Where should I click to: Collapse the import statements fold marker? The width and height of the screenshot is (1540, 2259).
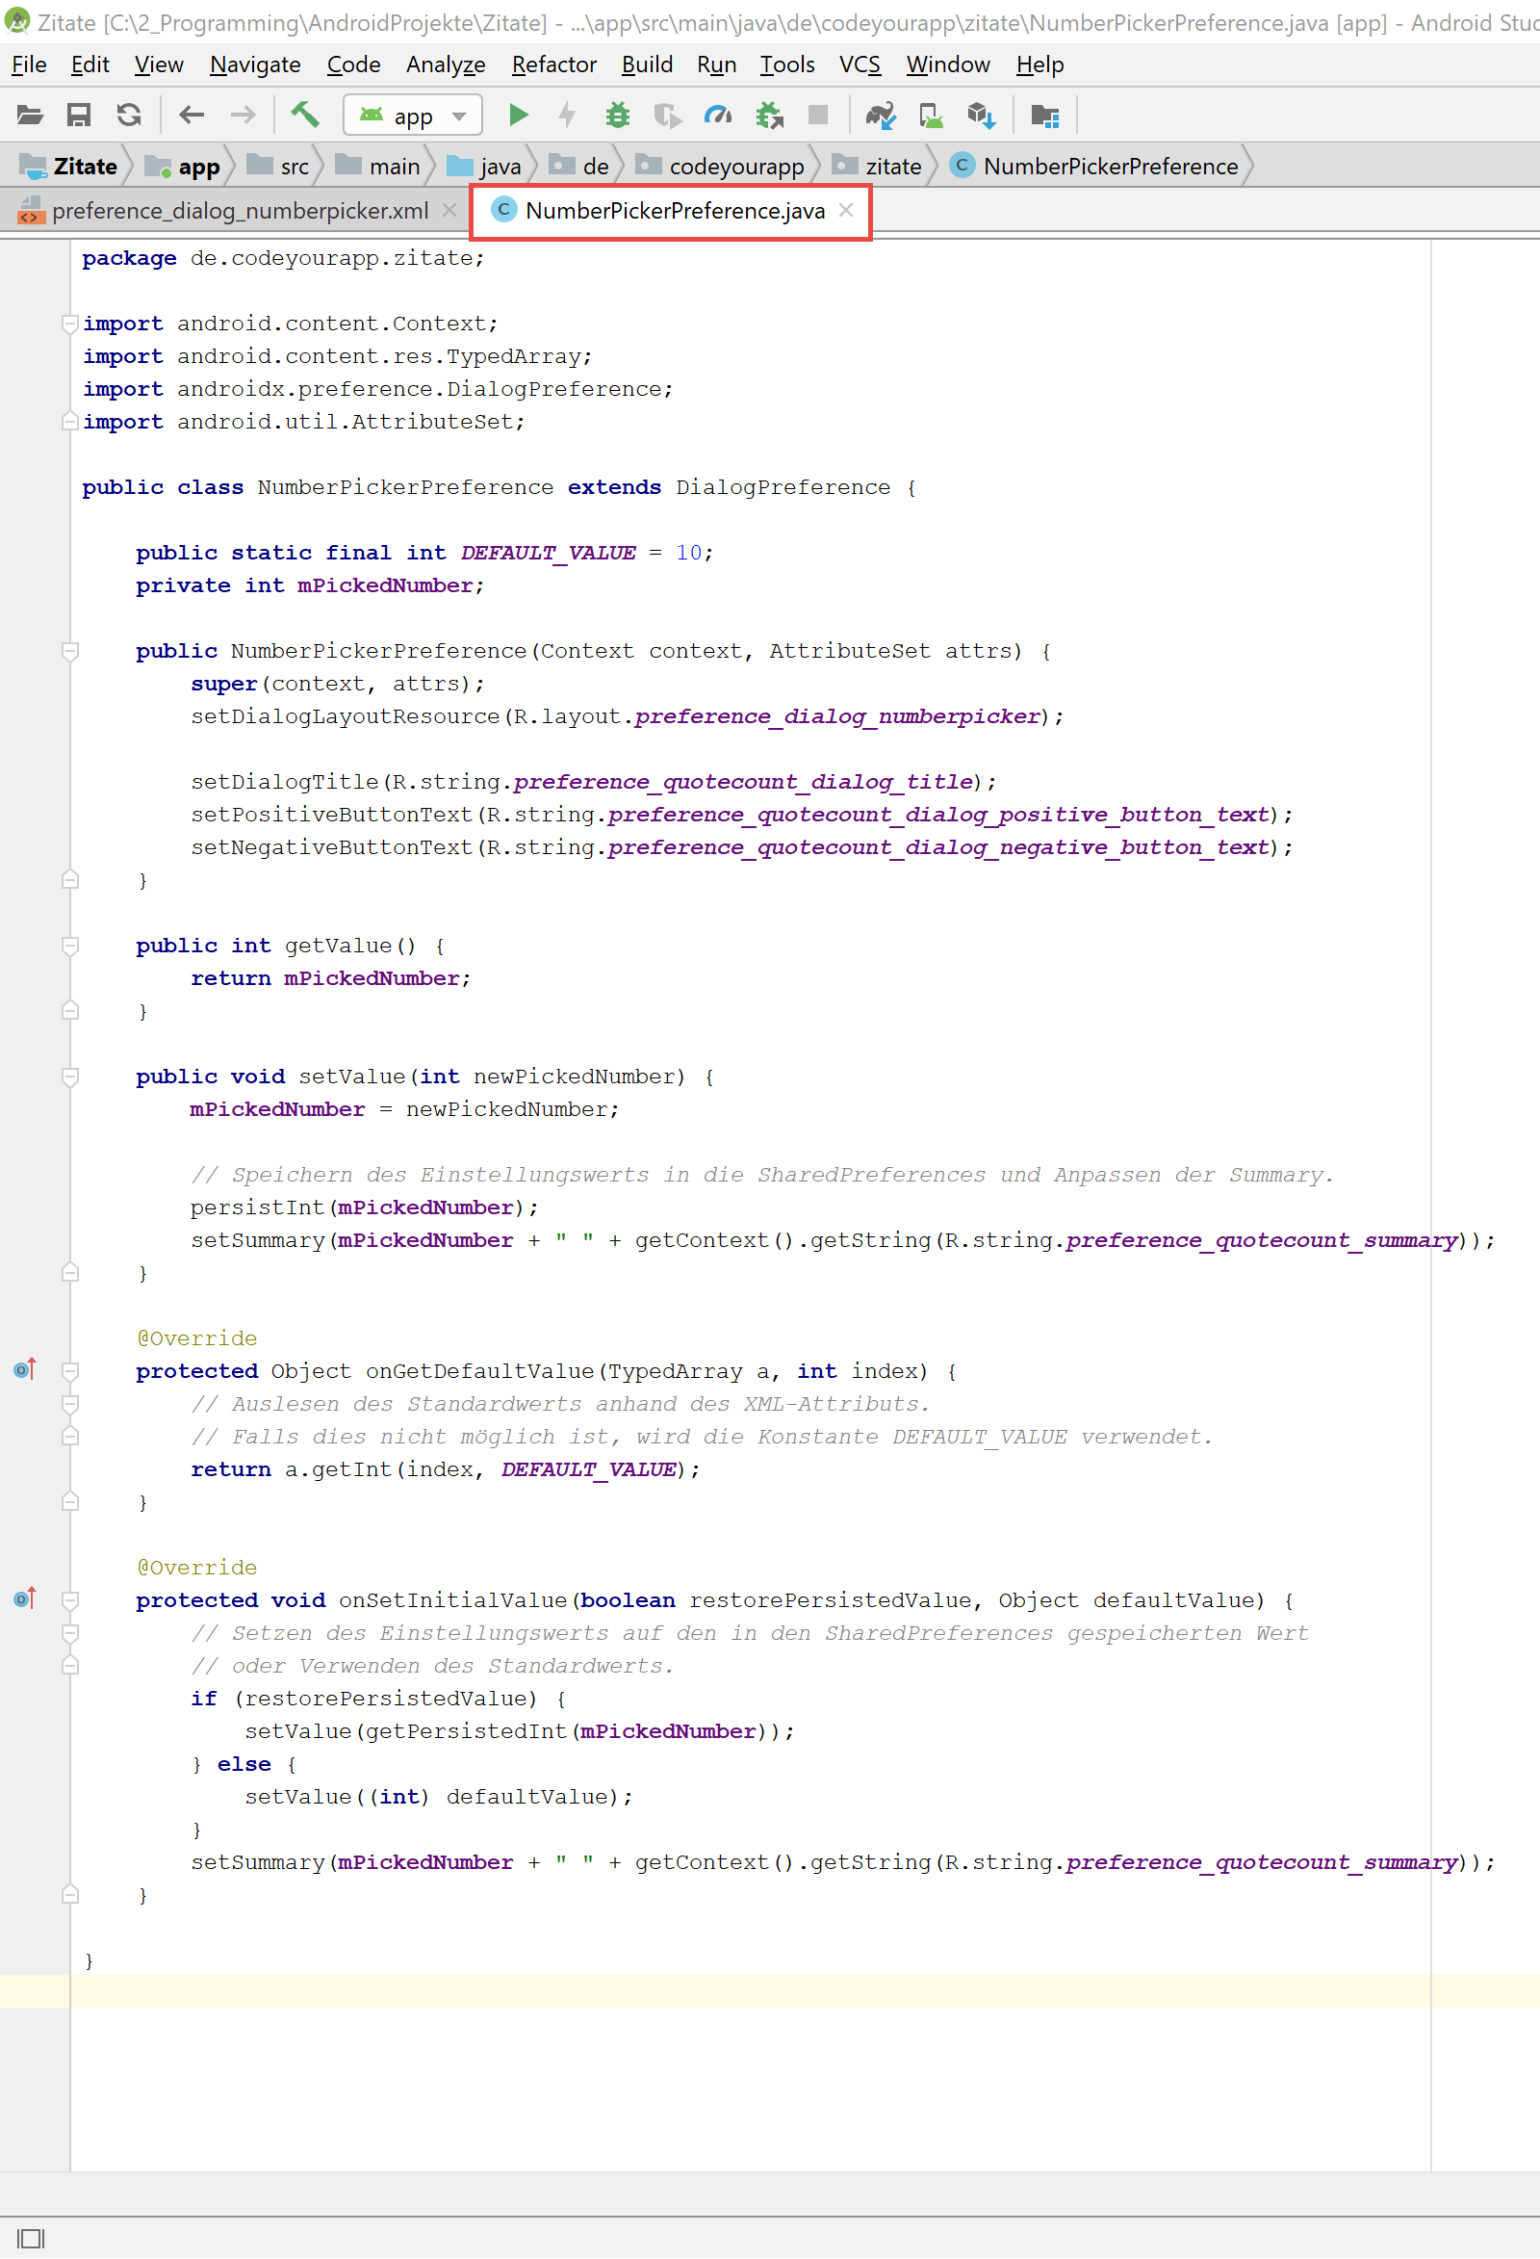(70, 323)
